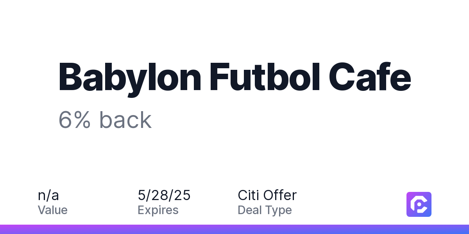Click the Expires label
Image resolution: width=469 pixels, height=234 pixels.
[158, 210]
